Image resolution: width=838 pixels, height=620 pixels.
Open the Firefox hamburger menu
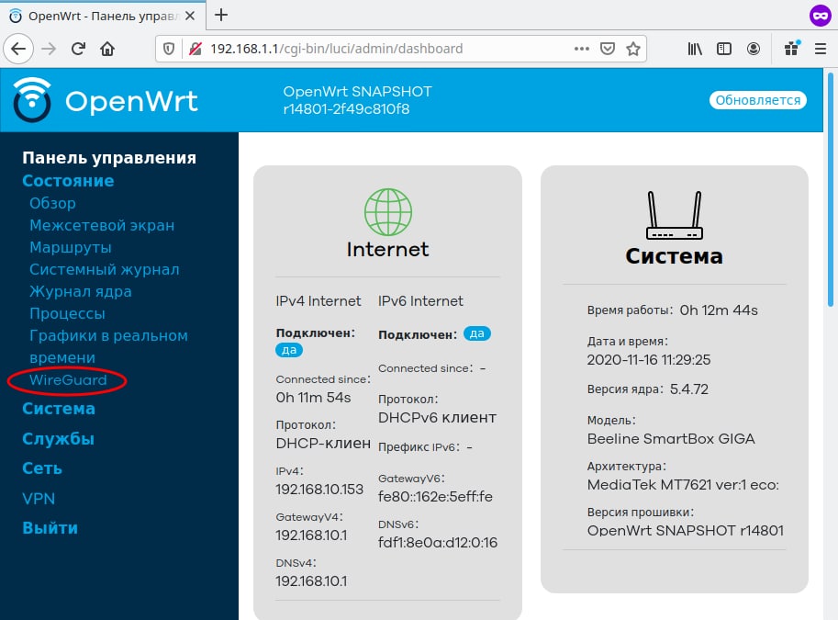pyautogui.click(x=821, y=49)
